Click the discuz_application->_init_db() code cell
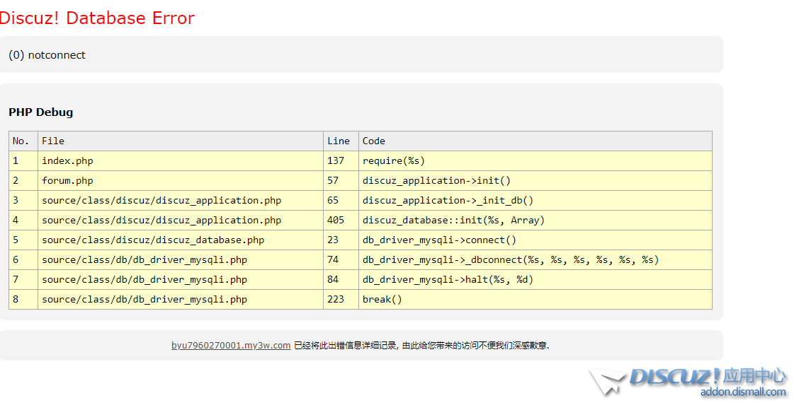Screen dimensions: 799x410 (448, 200)
